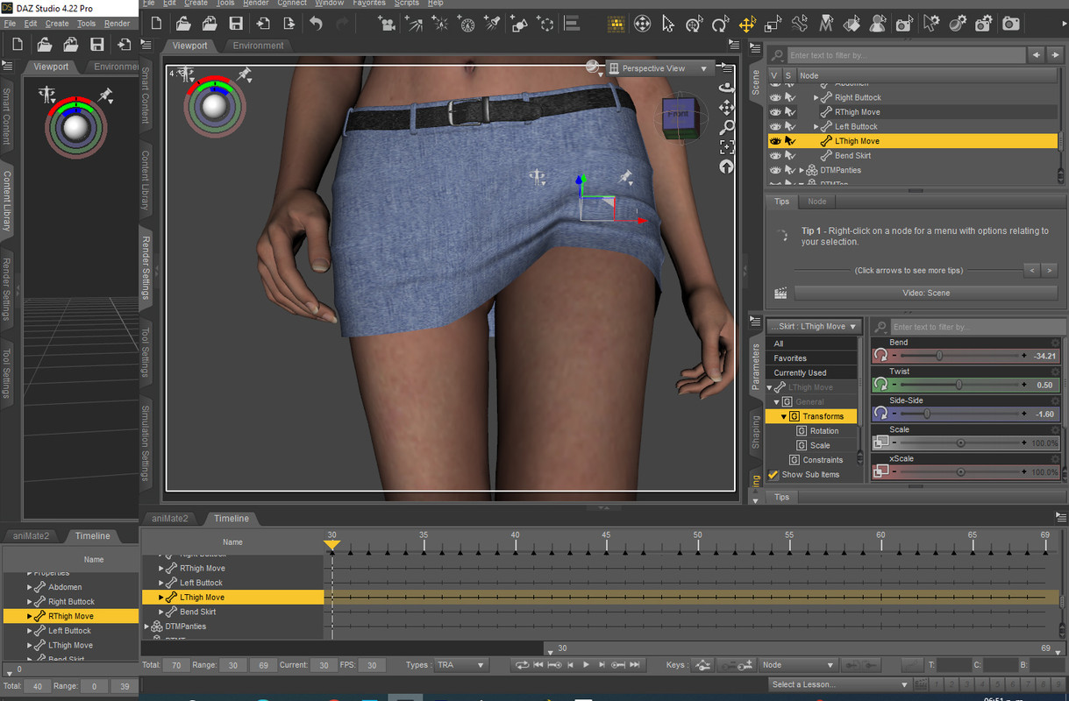
Task: Click the Undo arrow in the toolbar
Action: [x=317, y=24]
